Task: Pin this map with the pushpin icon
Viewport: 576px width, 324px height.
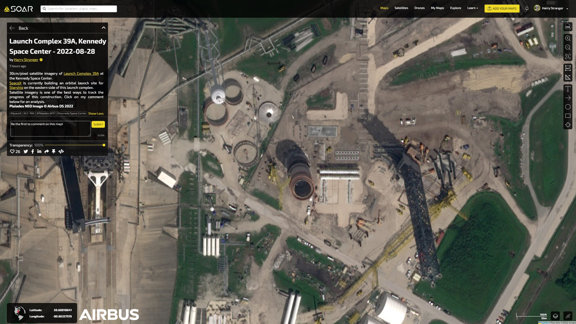Action: [x=54, y=151]
